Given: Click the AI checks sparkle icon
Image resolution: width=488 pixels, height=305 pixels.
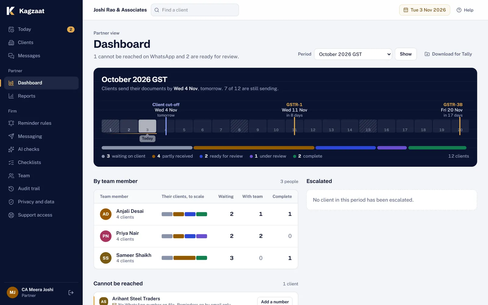Looking at the screenshot, I should point(11,149).
